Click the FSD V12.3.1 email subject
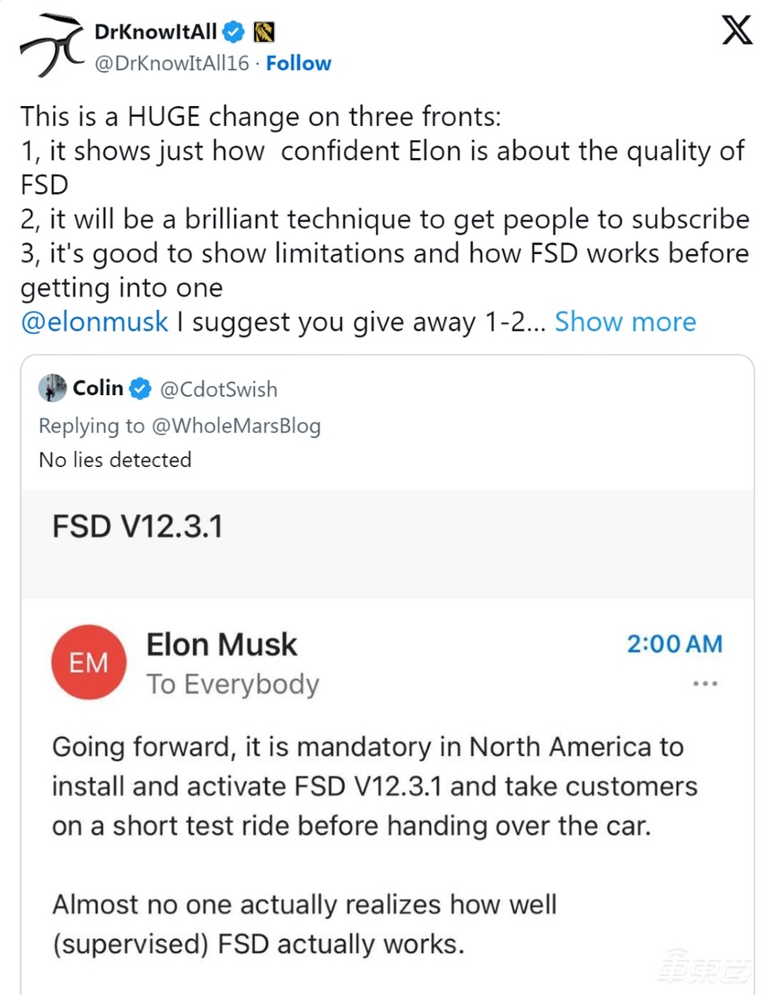 (137, 525)
